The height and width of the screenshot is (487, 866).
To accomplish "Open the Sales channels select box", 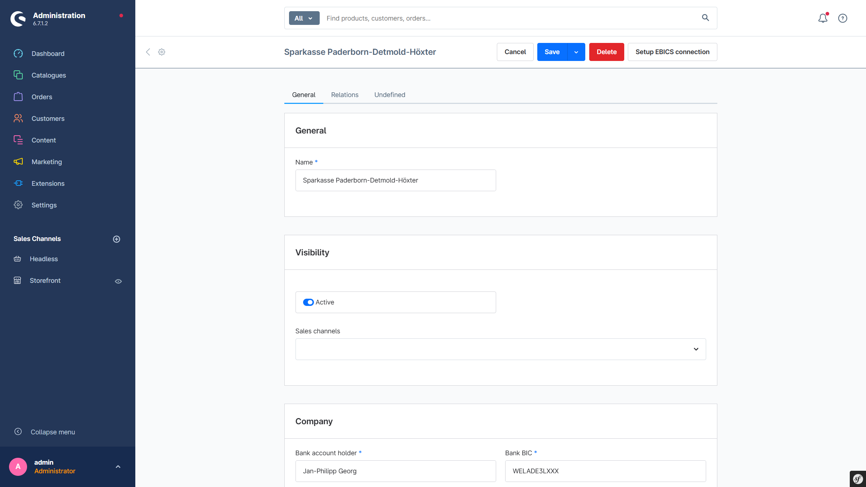I will [500, 349].
